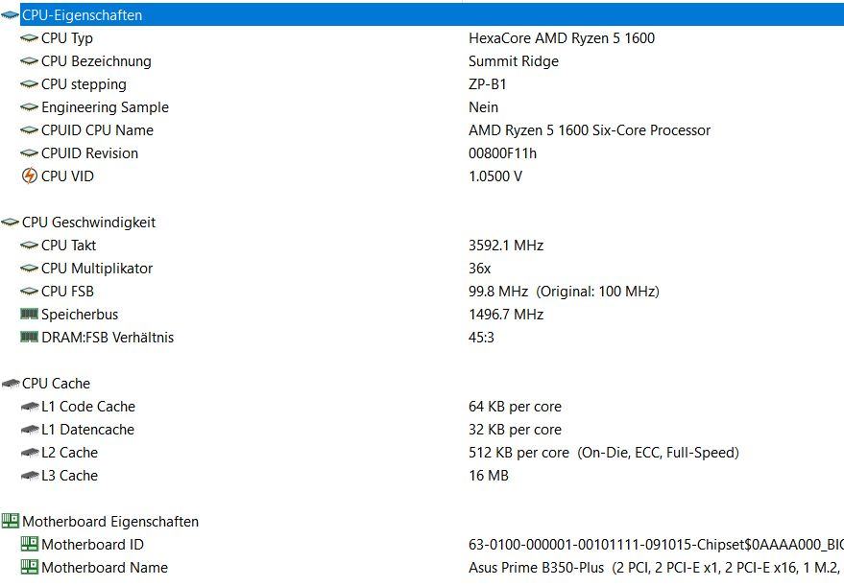Click the icon beside L1 Code Cache
Image resolution: width=844 pixels, height=586 pixels.
29,407
